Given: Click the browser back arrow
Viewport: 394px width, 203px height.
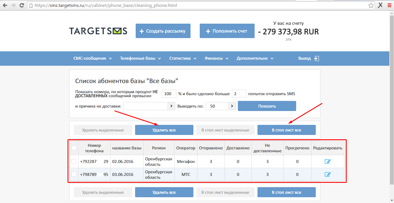Looking at the screenshot, I should (5, 5).
